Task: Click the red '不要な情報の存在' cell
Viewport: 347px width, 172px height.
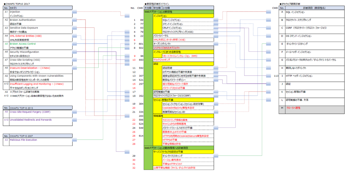Action: click(188, 144)
